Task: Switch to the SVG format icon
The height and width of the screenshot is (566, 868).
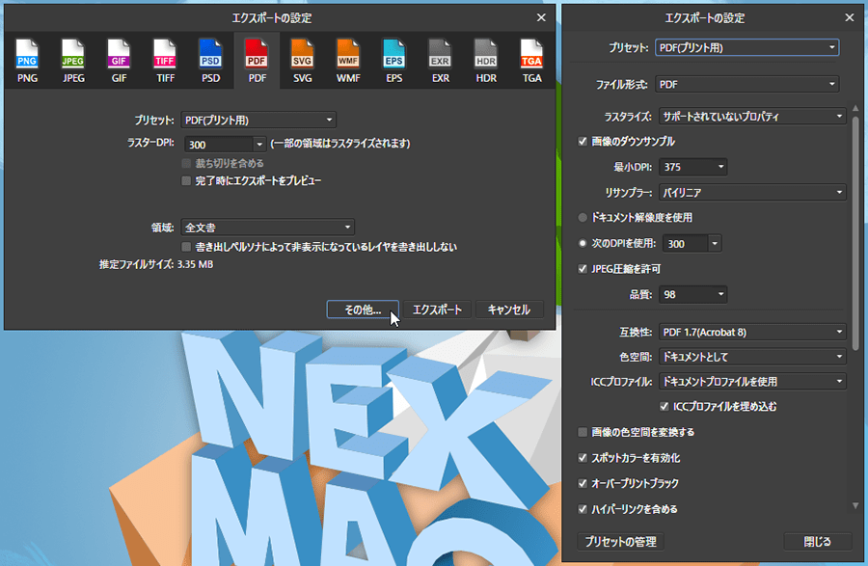Action: click(x=302, y=61)
